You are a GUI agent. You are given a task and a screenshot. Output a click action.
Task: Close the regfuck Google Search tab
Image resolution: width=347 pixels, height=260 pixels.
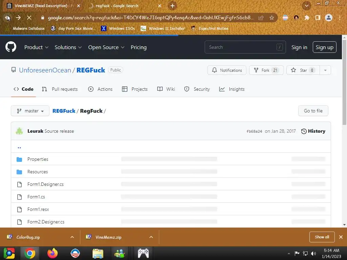160,6
